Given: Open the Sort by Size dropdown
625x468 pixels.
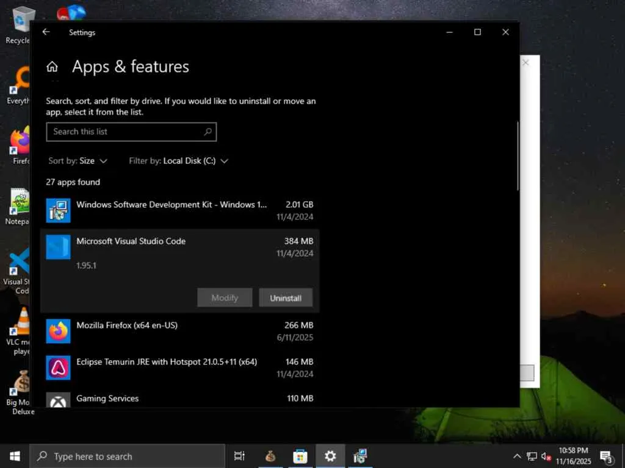Looking at the screenshot, I should pyautogui.click(x=78, y=161).
